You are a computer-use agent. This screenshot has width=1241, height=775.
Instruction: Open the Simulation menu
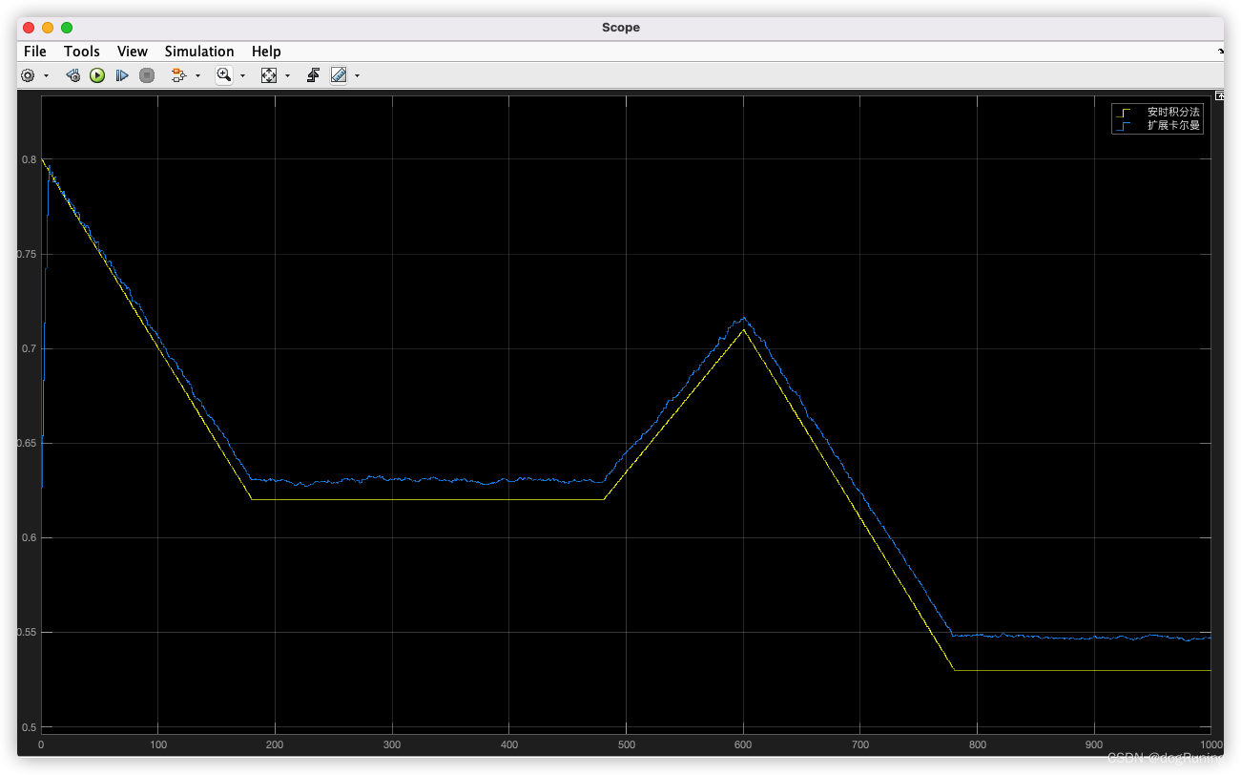(x=199, y=52)
